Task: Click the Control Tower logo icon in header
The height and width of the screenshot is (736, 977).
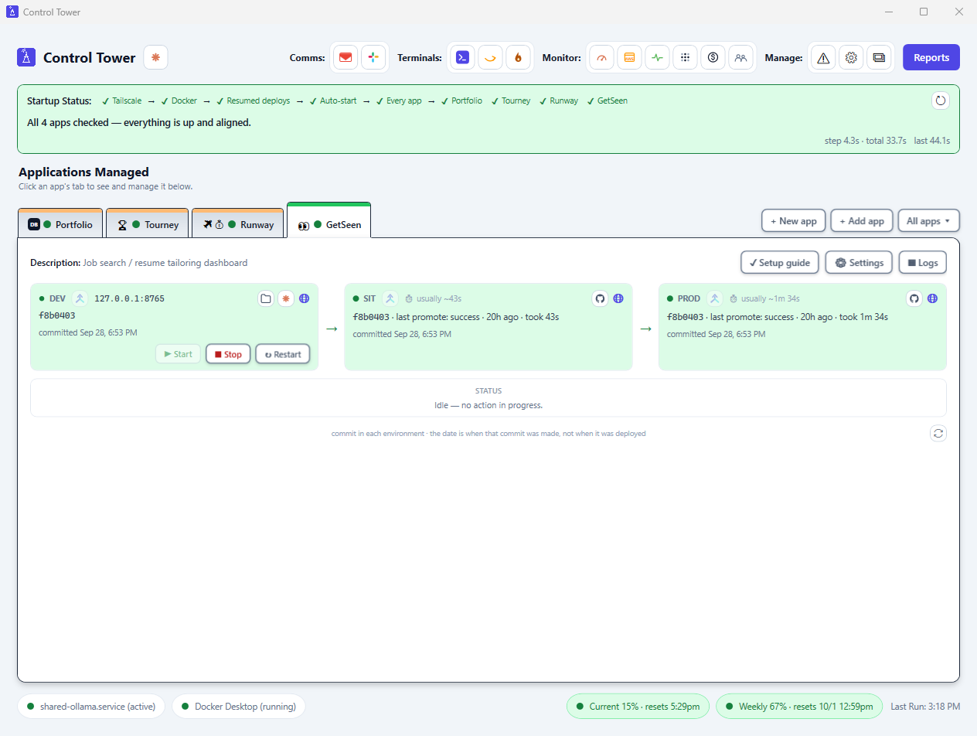Action: point(26,57)
